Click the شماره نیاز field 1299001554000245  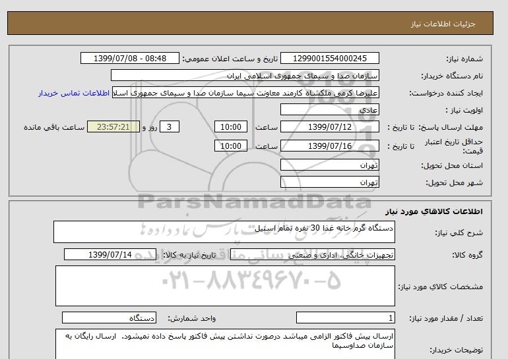pos(329,58)
